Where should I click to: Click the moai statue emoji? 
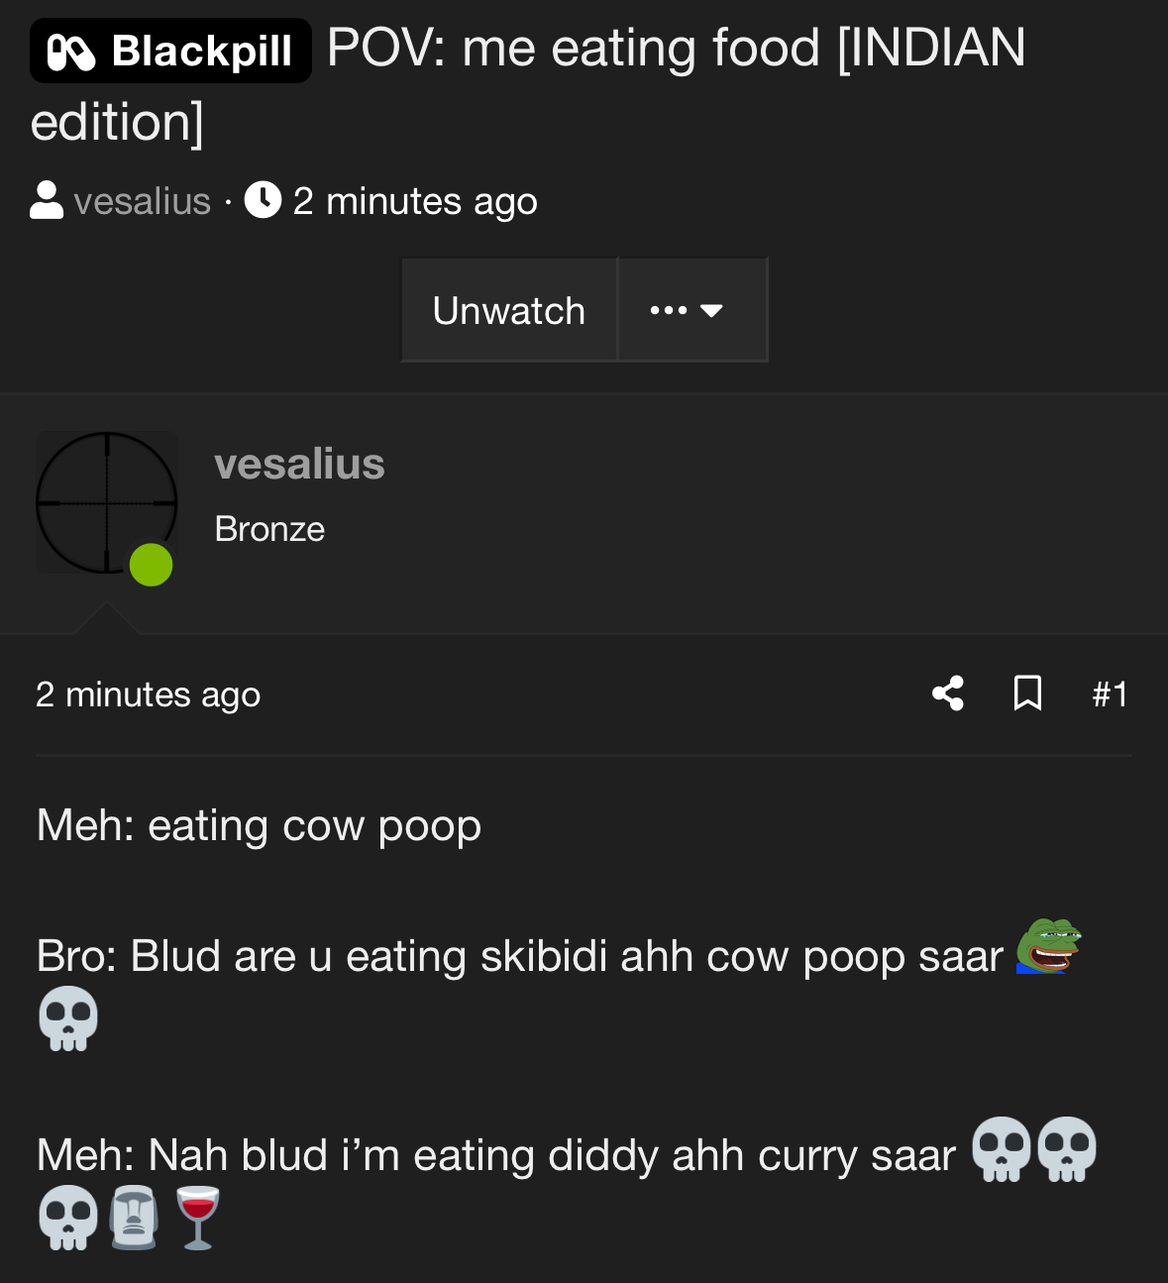click(134, 1218)
